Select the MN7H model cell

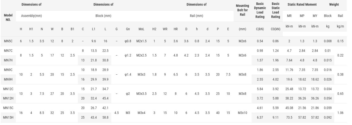click(7, 60)
